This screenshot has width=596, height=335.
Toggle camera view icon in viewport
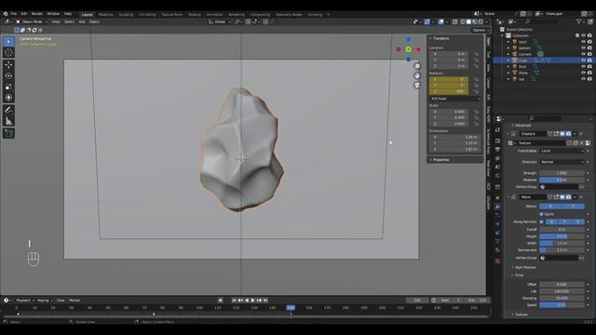pos(417,85)
